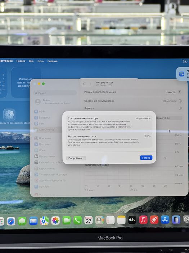Click the Заряд: 17 % subtitle
Screen dimensions: 189x253
point(104,85)
